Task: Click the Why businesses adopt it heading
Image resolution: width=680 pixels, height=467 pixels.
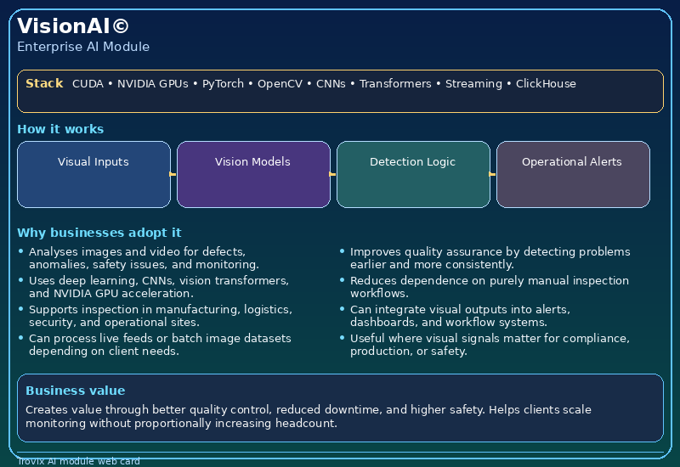Action: point(99,233)
